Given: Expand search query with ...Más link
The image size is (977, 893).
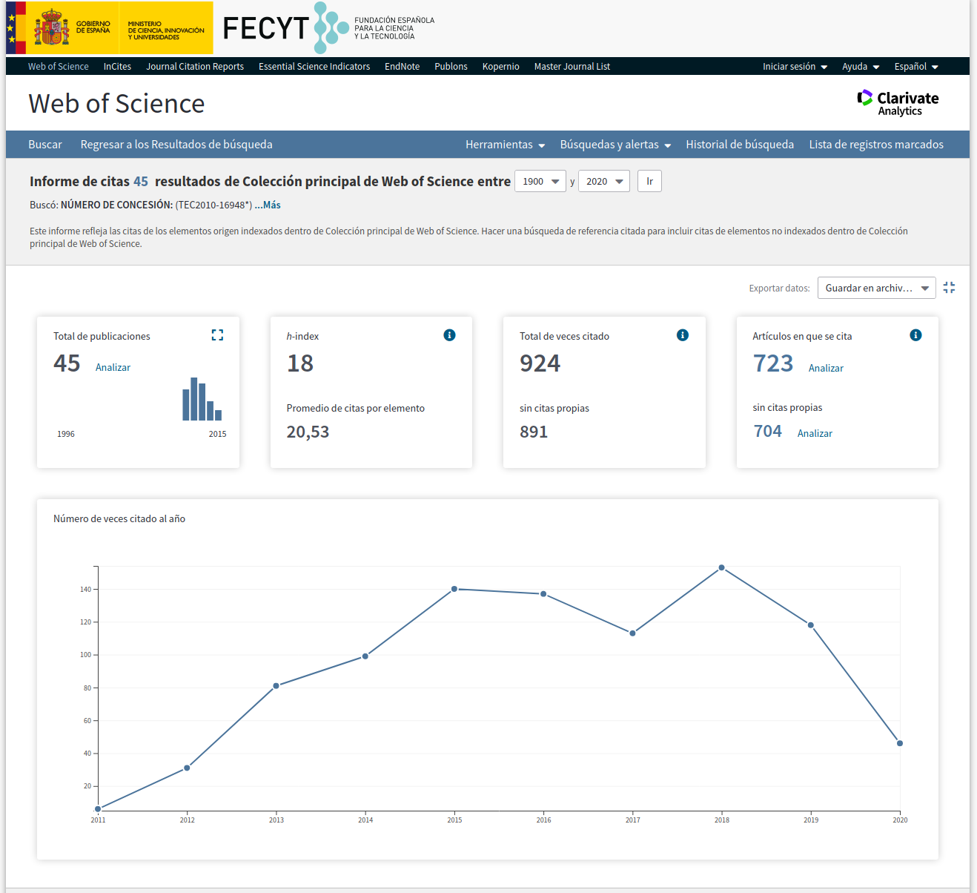Looking at the screenshot, I should click(268, 205).
